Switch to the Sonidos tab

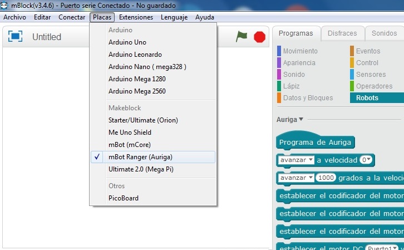point(384,33)
